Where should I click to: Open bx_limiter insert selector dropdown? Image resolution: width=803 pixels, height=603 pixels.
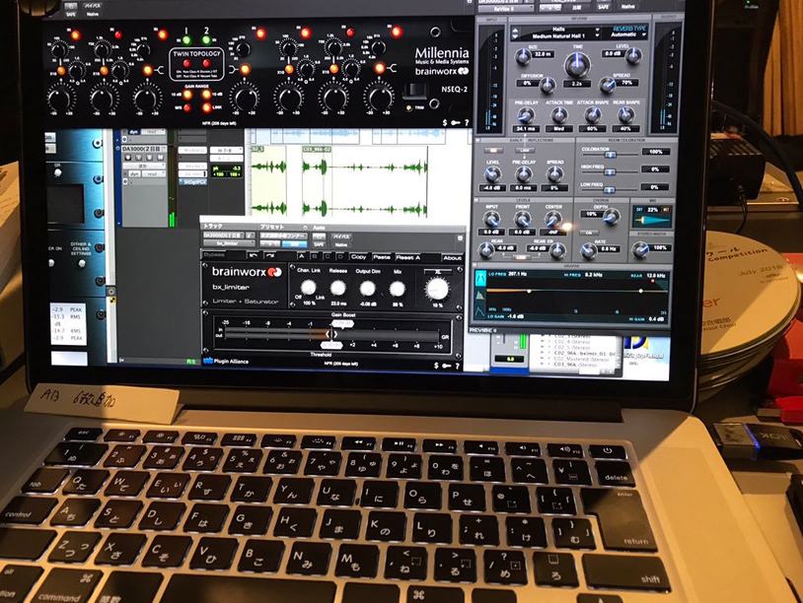point(229,244)
